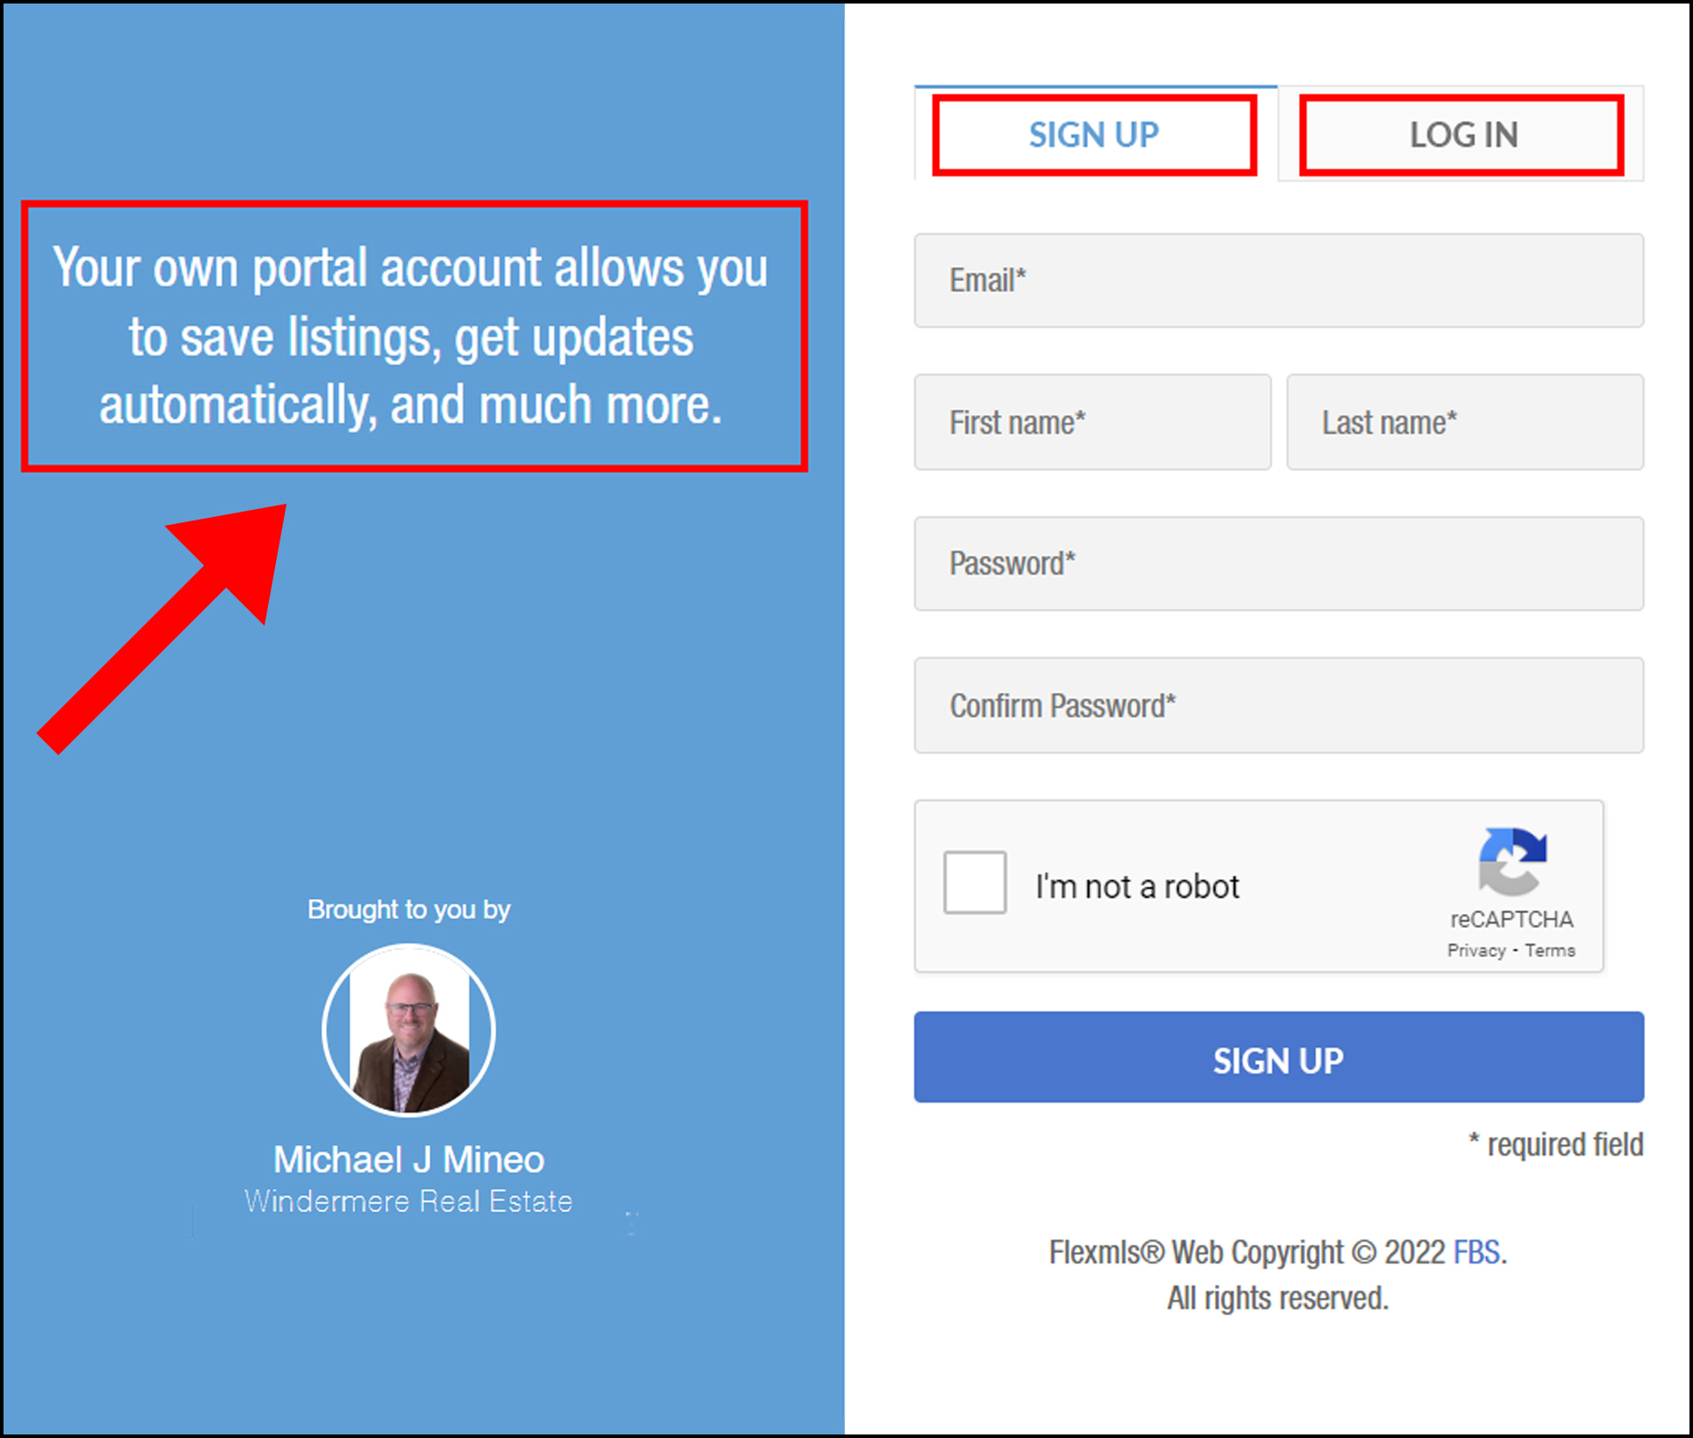The height and width of the screenshot is (1438, 1693).
Task: Click the portal account description text
Action: coord(411,336)
